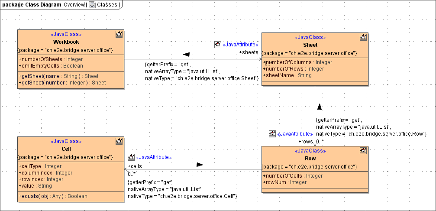436x211 pixels.
Task: Click the stereotype icon on Sheet class
Action: [363, 37]
